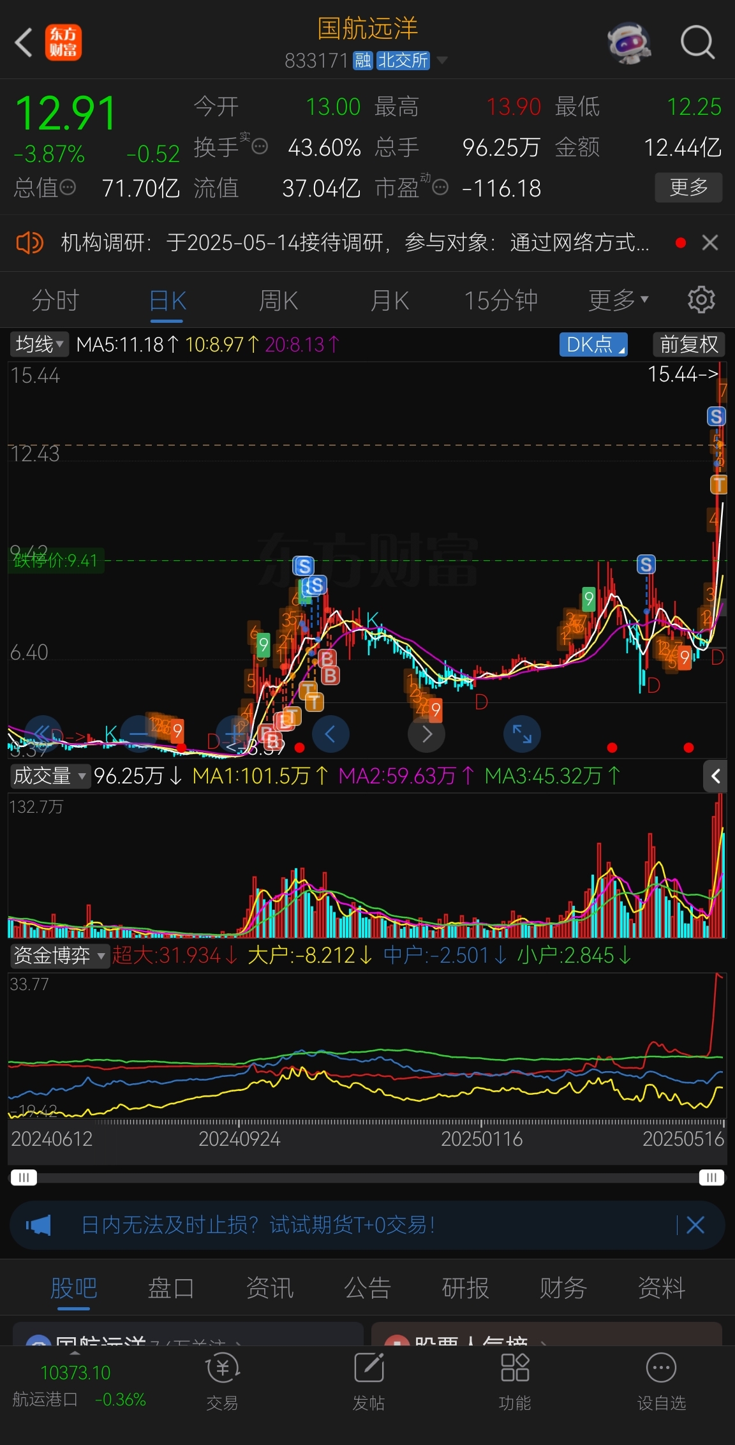Expand the stock title dropdown arrow
This screenshot has height=1445, width=735.
pyautogui.click(x=442, y=61)
